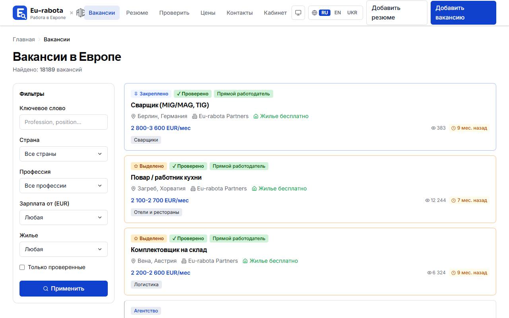Apply filters with the Применить button

(64, 289)
